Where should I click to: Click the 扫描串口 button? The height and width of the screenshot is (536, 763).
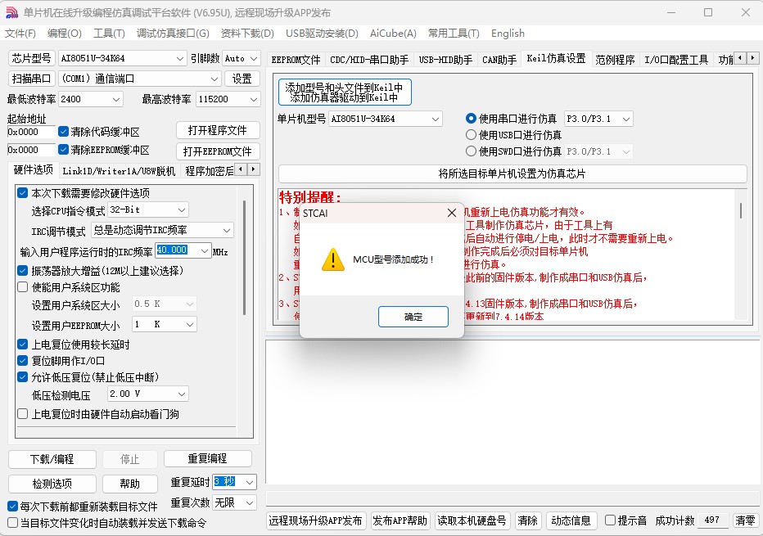tap(32, 79)
